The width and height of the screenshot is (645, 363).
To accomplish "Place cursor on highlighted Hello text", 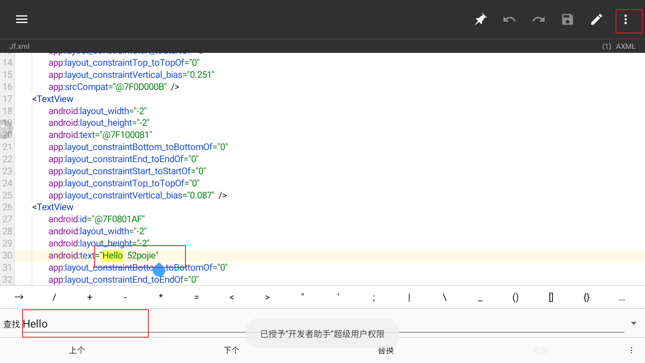I will tap(112, 256).
